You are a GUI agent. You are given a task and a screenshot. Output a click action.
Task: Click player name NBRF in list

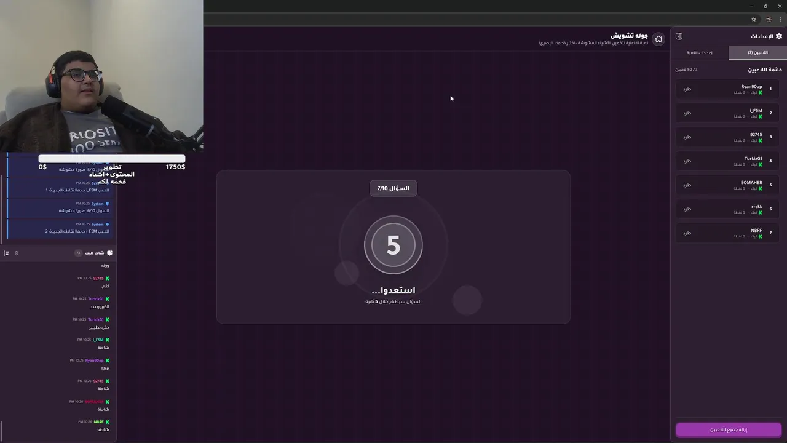click(756, 231)
